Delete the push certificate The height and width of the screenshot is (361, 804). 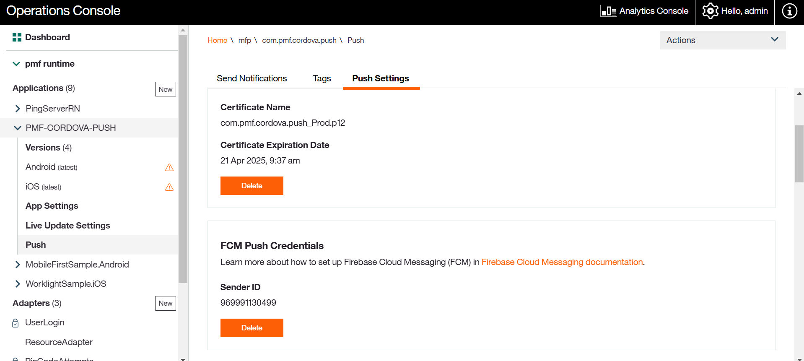click(252, 186)
